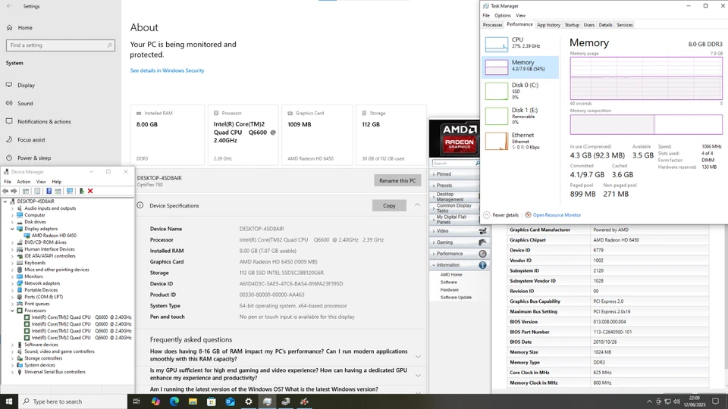This screenshot has height=409, width=728.
Task: Click the Information icon in AMD panel
Action: point(483,265)
